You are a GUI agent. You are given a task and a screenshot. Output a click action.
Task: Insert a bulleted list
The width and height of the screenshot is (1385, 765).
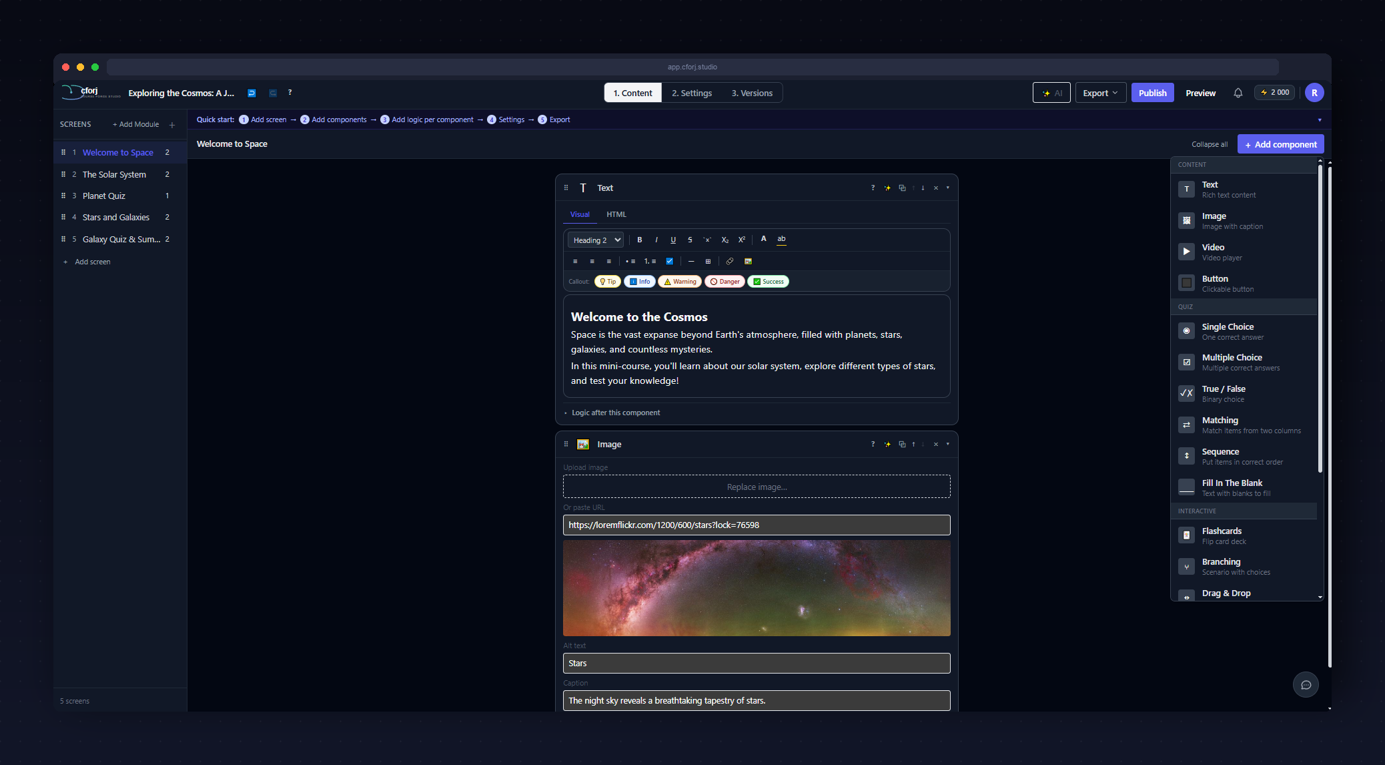[630, 261]
